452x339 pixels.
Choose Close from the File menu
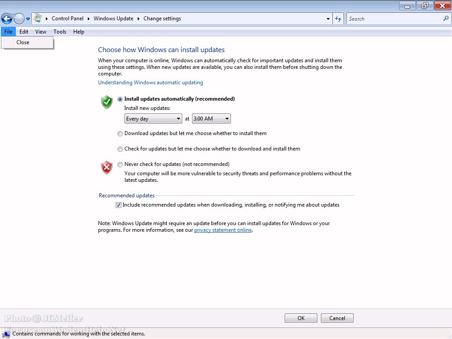[27, 42]
